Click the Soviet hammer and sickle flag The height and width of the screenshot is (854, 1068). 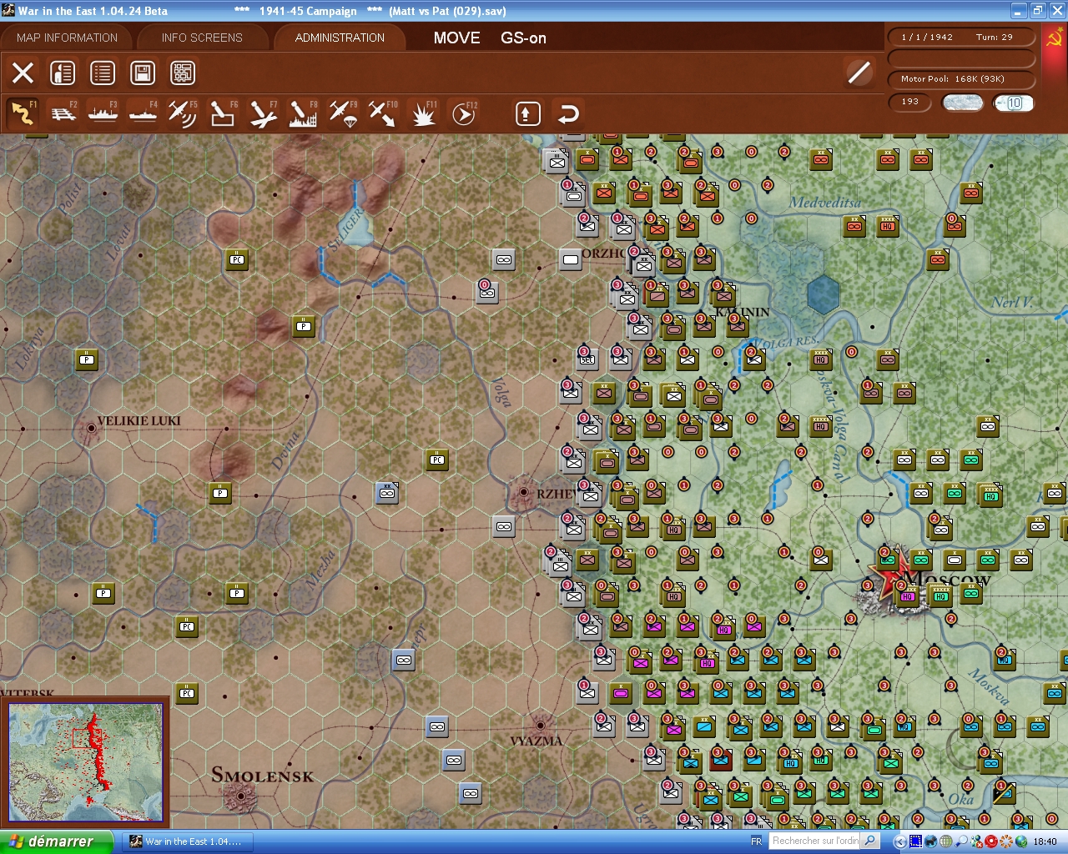[x=1054, y=38]
